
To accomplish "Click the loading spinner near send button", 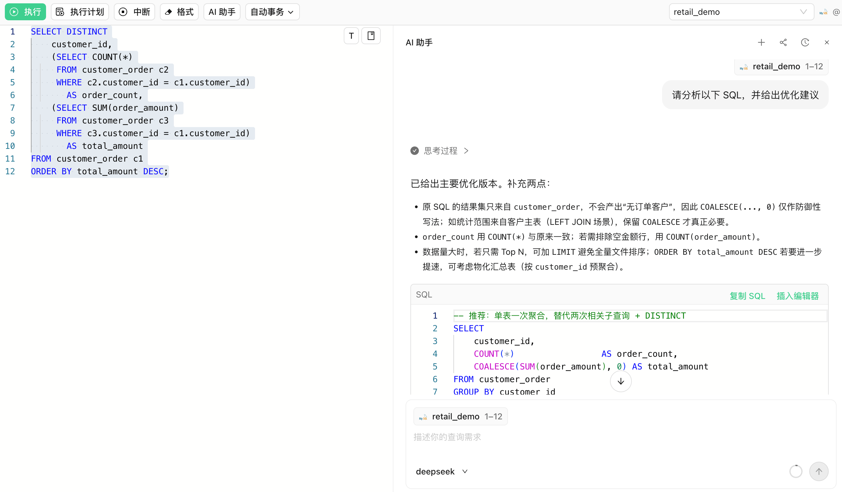I will tap(796, 471).
